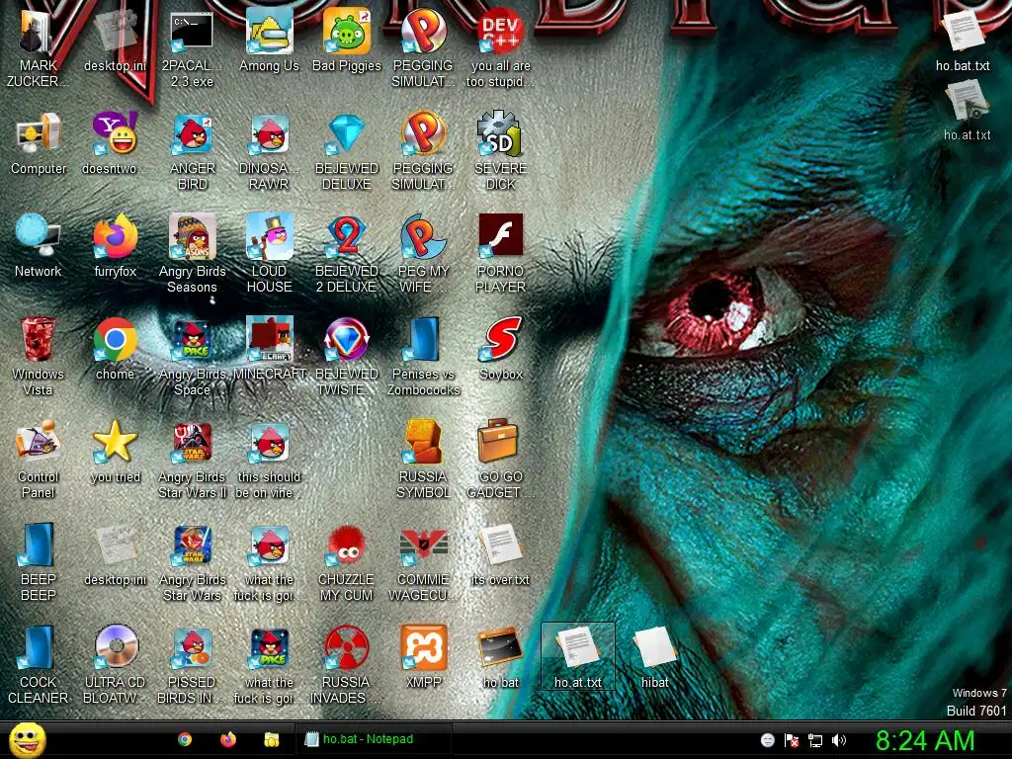
Task: Click the round tray icon left of flag
Action: click(767, 740)
